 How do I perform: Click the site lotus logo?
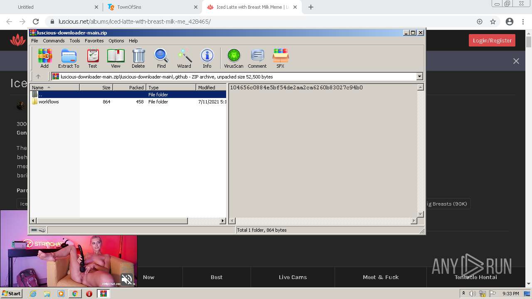(x=18, y=40)
